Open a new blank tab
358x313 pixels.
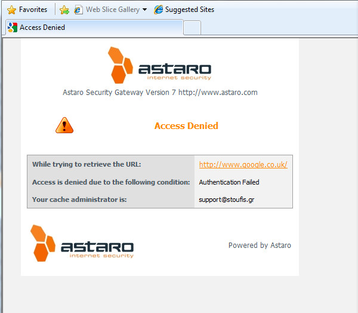(x=192, y=27)
